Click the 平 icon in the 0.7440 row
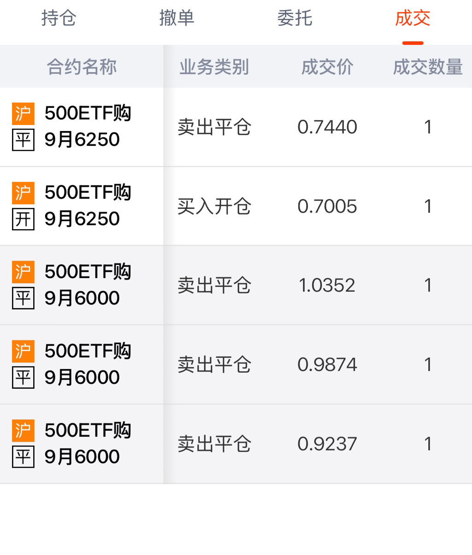Viewport: 472px width, 555px height. pyautogui.click(x=23, y=140)
